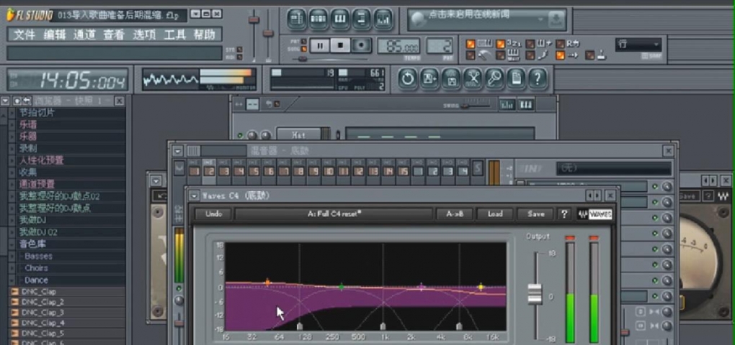Expand the Choirs folder
This screenshot has width=735, height=345.
[12, 268]
